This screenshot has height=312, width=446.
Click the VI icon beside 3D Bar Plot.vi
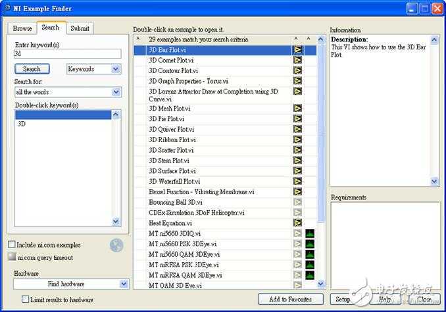click(297, 50)
